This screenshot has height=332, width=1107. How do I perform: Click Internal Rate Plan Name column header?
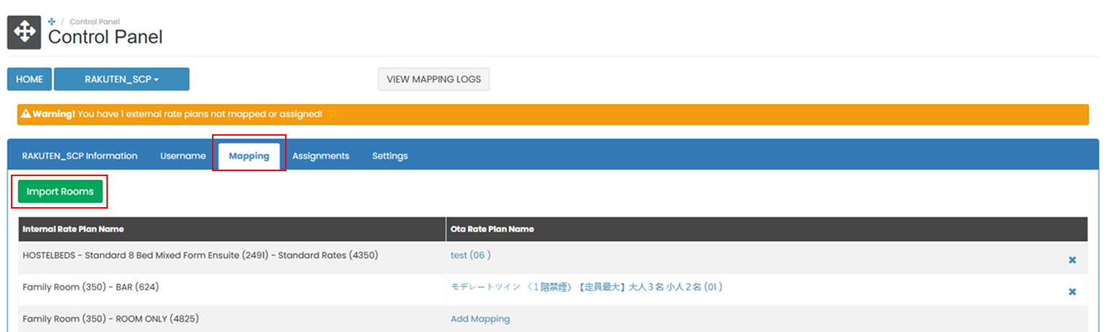pyautogui.click(x=73, y=229)
